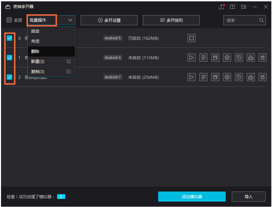This screenshot has width=272, height=207.
Task: Delete emulator 2 using the trash icon
Action: (263, 77)
